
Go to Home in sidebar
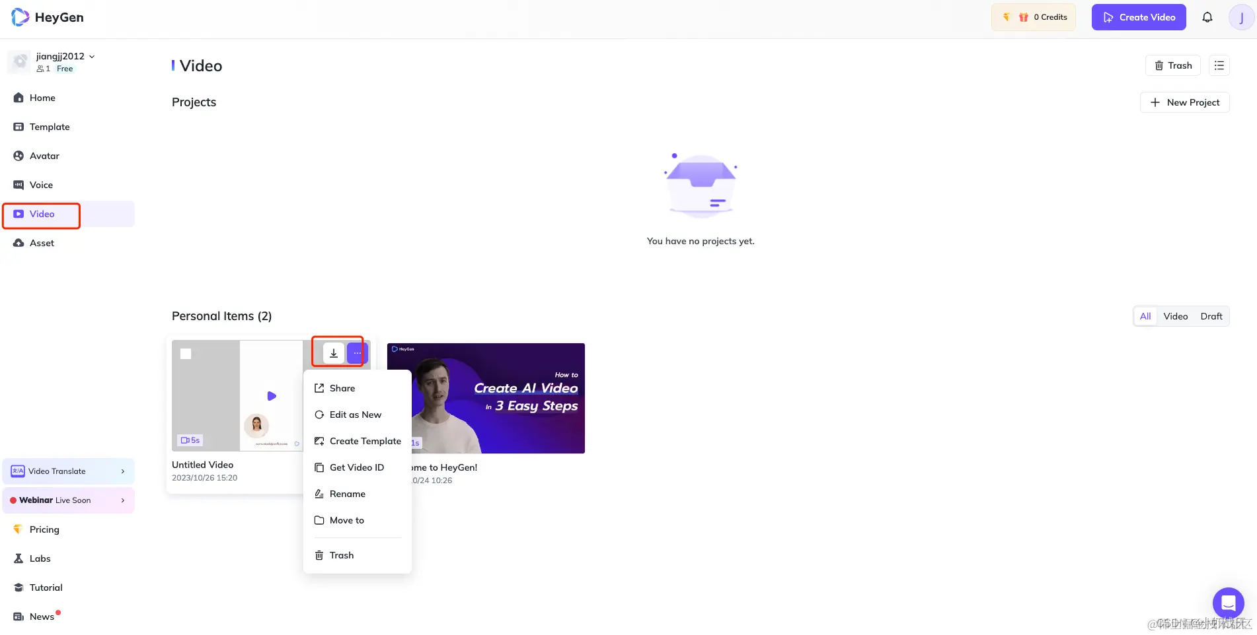click(x=68, y=98)
